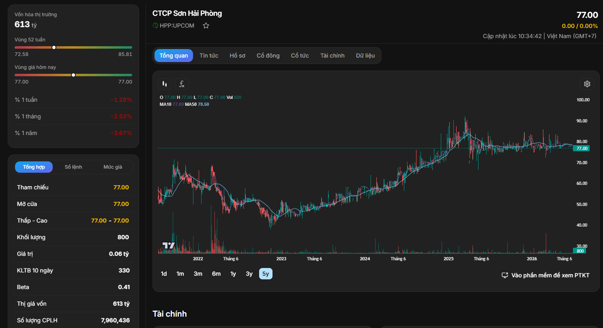
Task: Select the 1d chart range
Action: tap(164, 274)
